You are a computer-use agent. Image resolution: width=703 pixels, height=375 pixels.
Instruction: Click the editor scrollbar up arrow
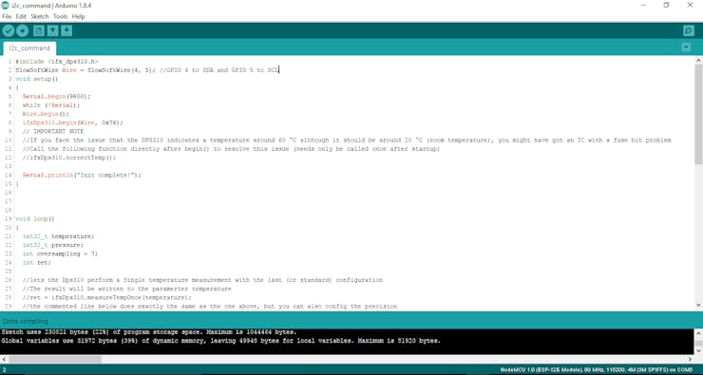click(698, 60)
